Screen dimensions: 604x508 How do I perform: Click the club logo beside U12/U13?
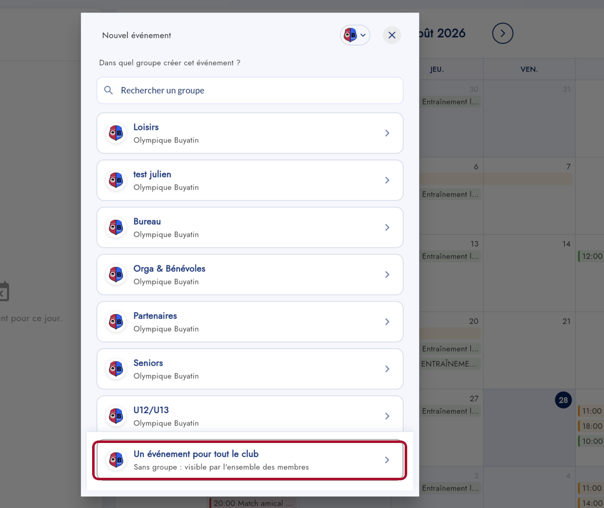point(116,416)
